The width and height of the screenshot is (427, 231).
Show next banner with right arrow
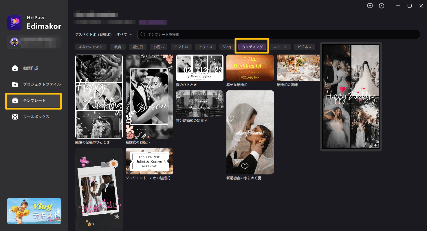click(58, 211)
